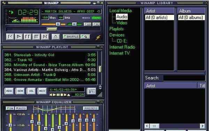Toggle the equalizer ON button
The width and height of the screenshot is (209, 131).
point(10,108)
